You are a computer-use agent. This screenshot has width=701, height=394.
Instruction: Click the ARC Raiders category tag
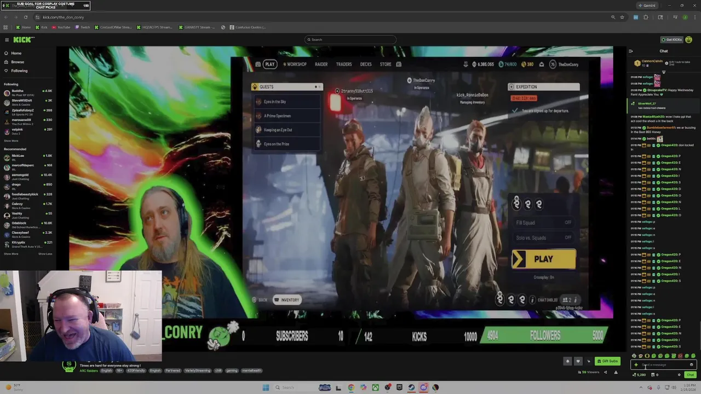[x=89, y=370]
